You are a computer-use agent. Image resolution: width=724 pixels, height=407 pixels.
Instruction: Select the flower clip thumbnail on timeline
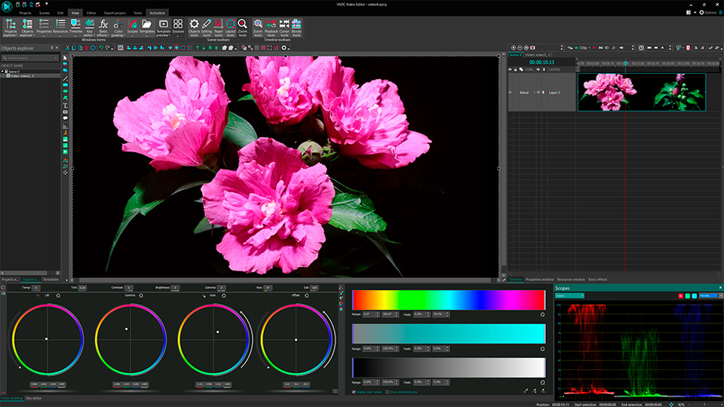(641, 92)
